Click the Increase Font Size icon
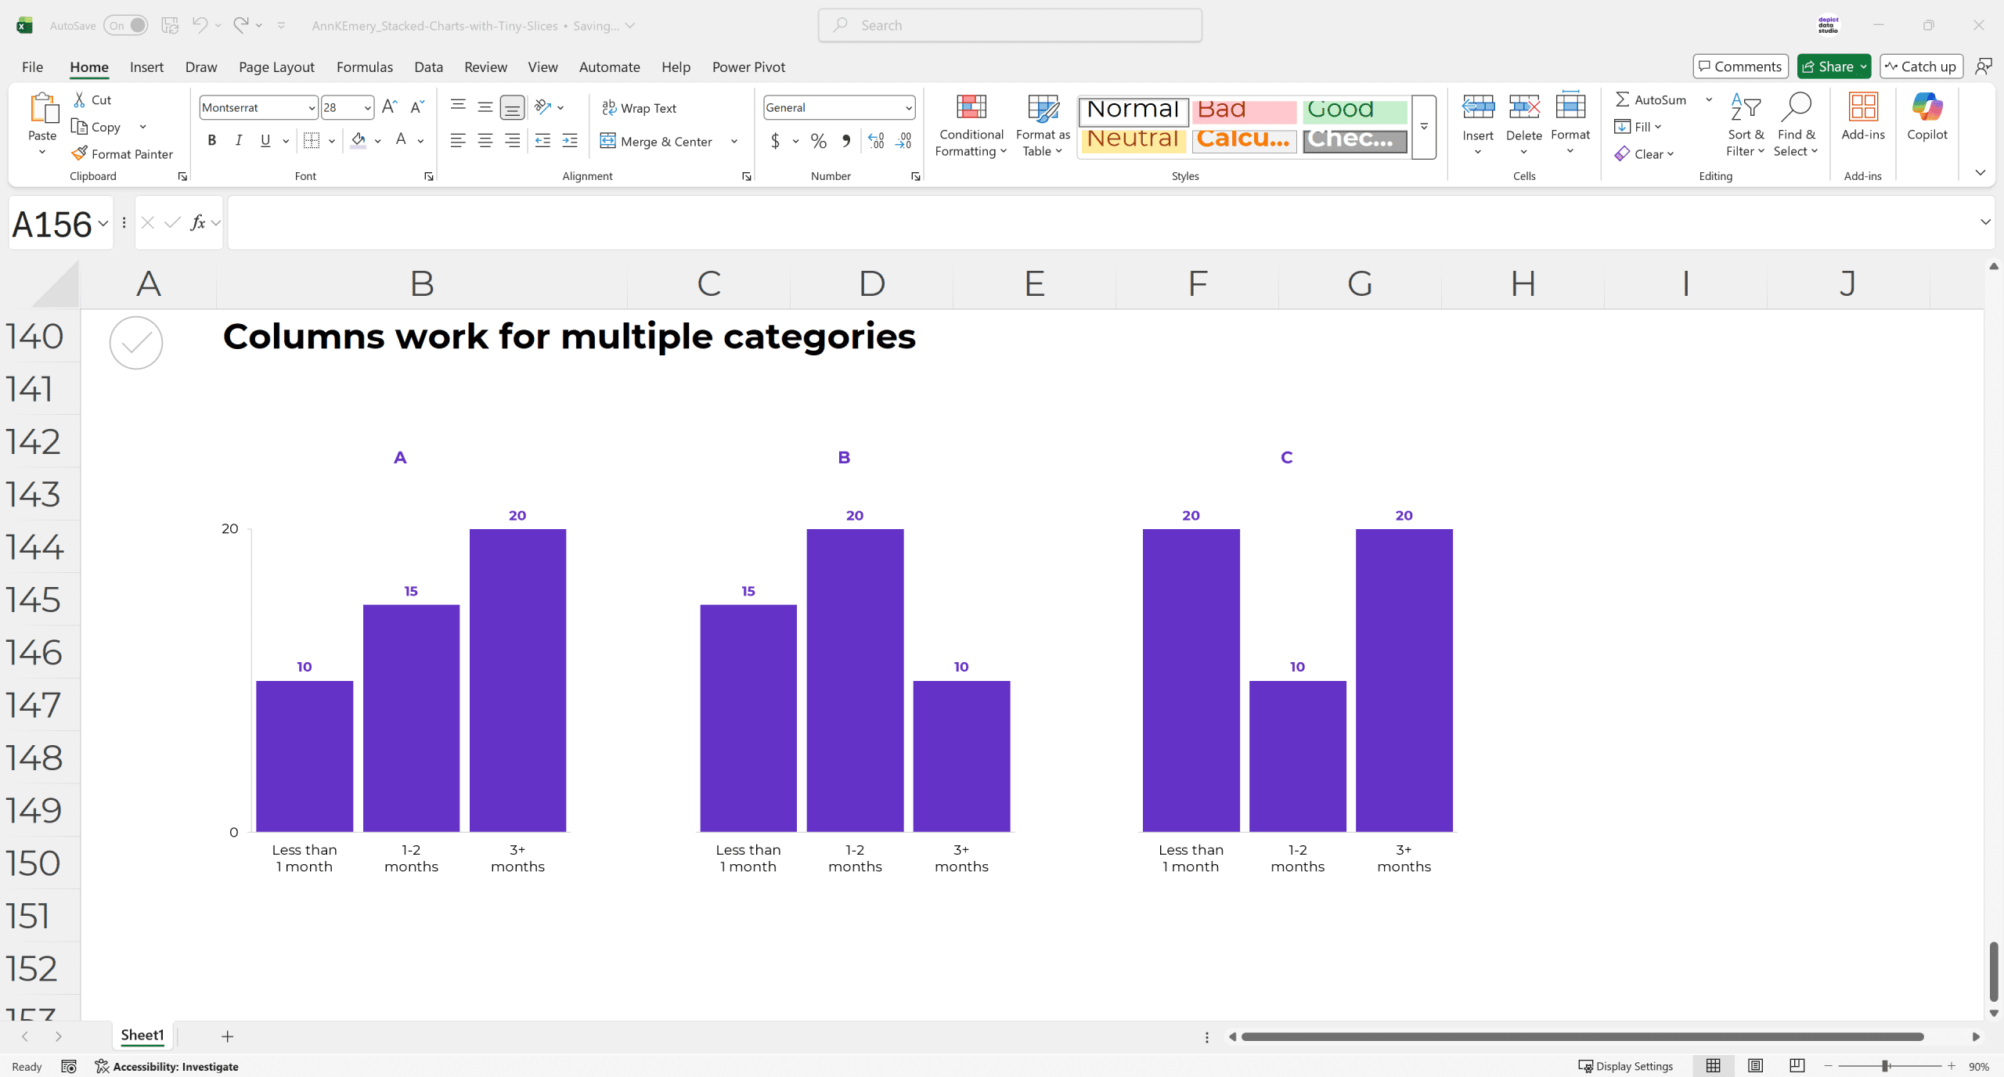This screenshot has height=1077, width=2004. [x=389, y=107]
